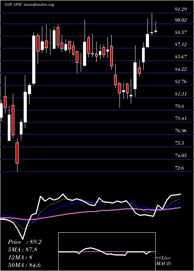Select the '12MA : 8' readout

coord(20,257)
